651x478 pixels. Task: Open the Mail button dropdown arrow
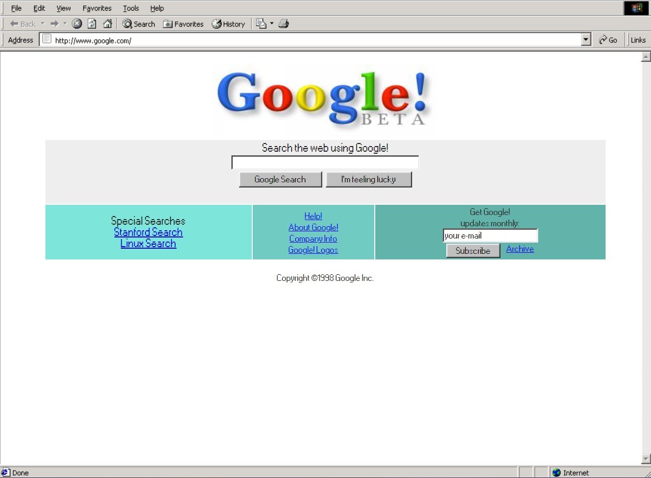tap(272, 24)
